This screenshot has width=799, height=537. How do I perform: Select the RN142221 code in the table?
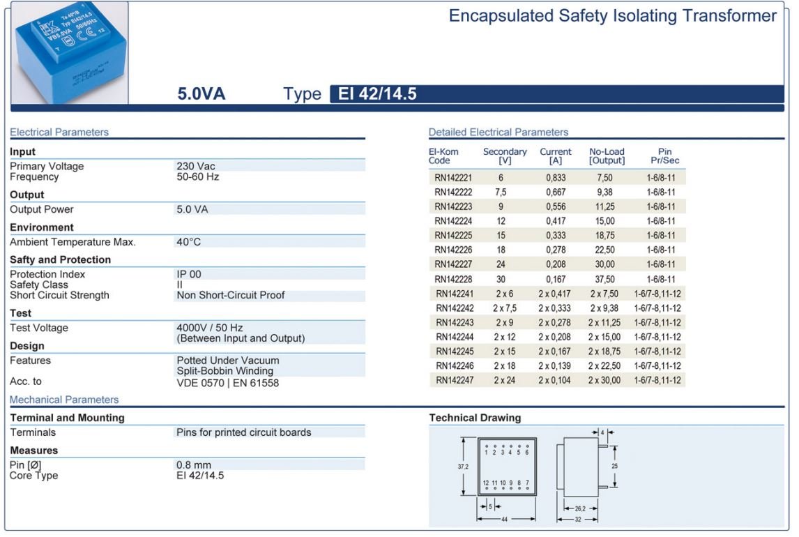point(453,178)
